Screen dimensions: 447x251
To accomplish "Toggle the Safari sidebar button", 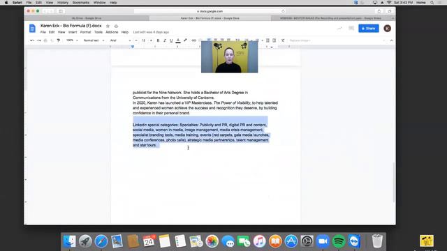I will [x=61, y=11].
